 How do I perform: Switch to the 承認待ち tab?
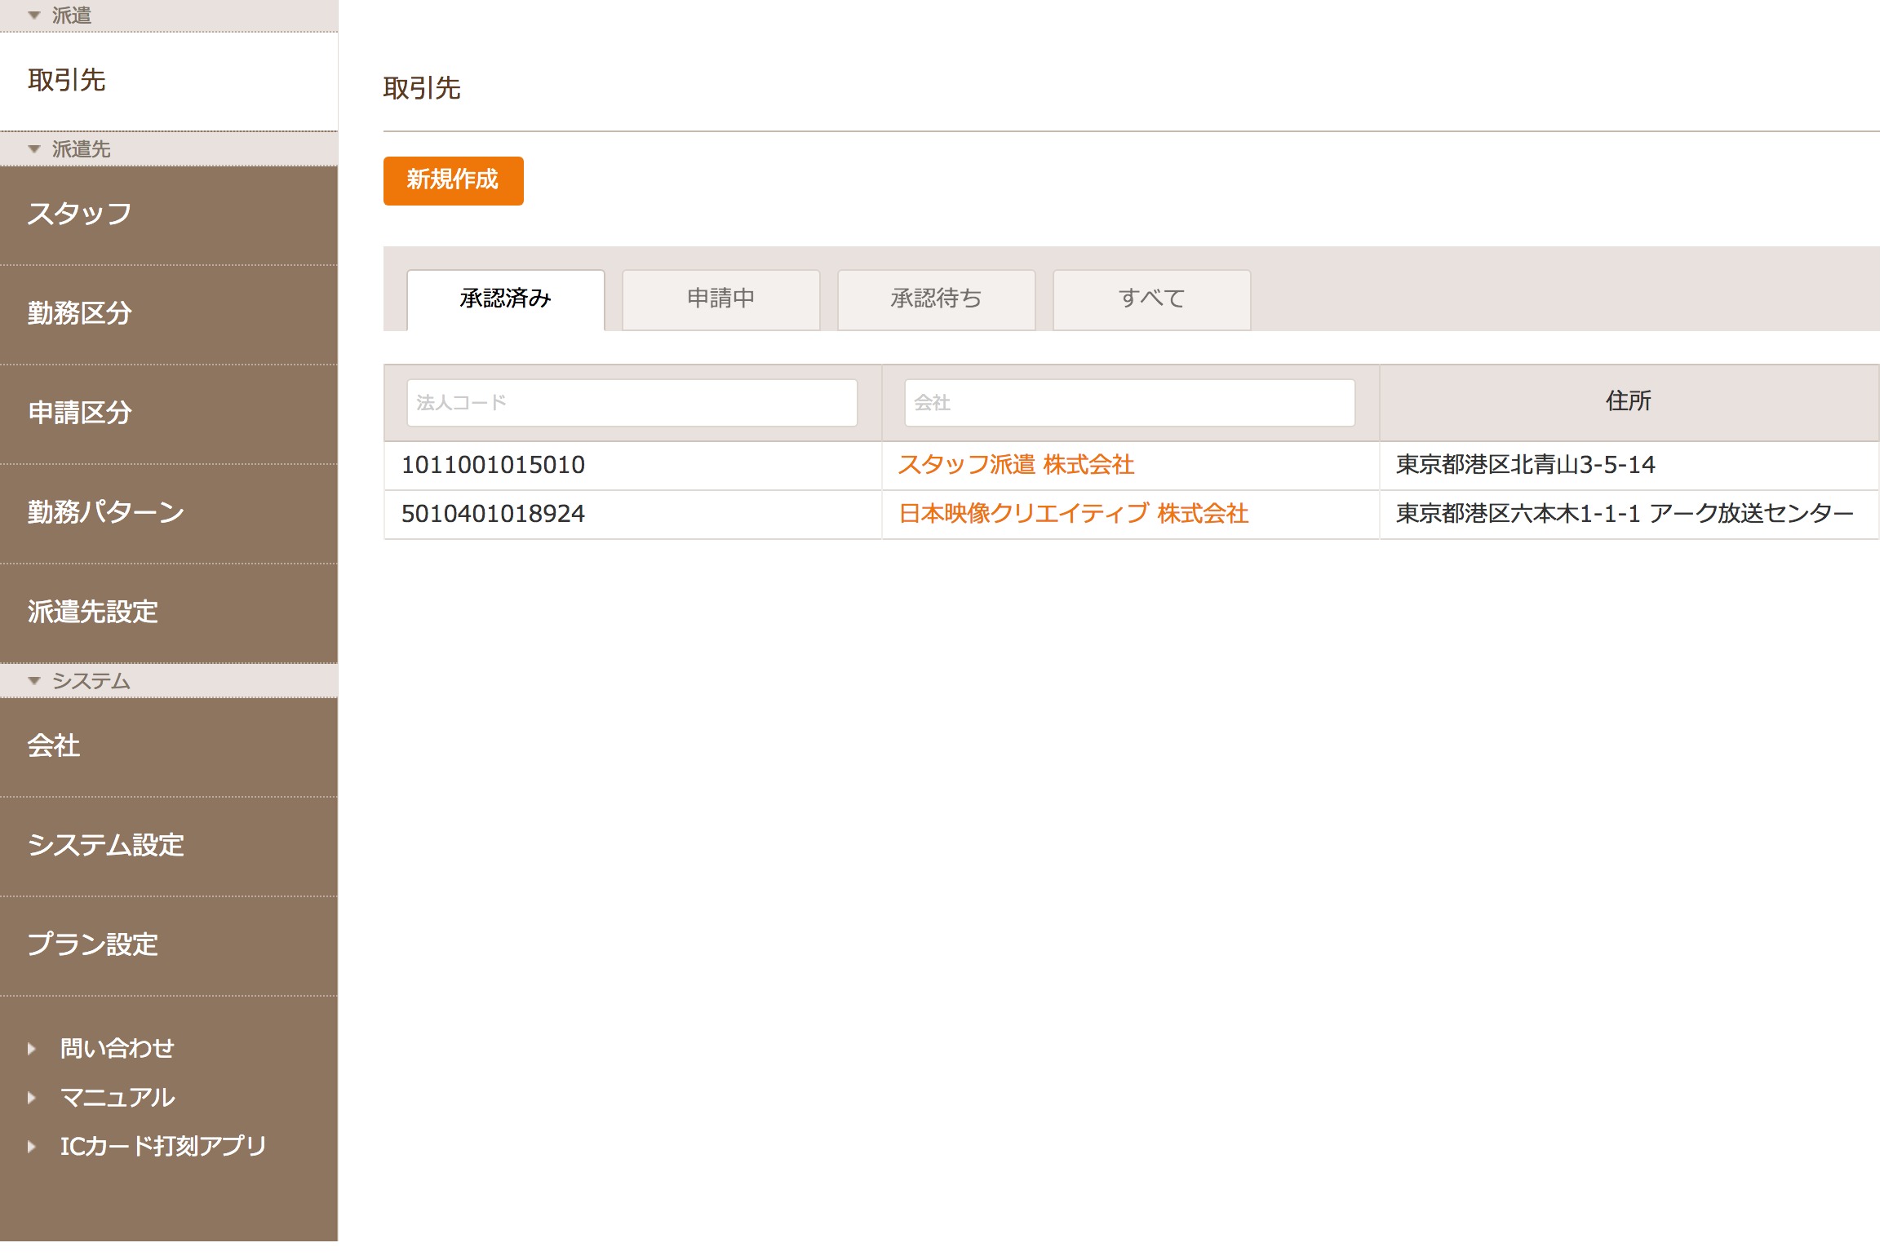tap(937, 299)
